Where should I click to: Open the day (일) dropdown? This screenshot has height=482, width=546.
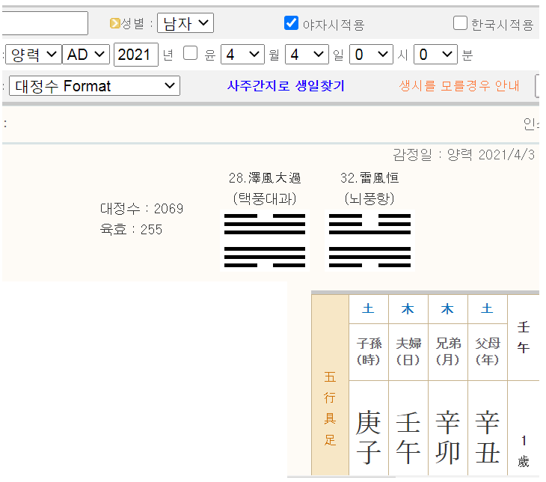(x=307, y=55)
